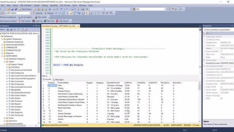The image size is (234, 132).
Task: Click the editor split handle icon
Action: point(200,30)
